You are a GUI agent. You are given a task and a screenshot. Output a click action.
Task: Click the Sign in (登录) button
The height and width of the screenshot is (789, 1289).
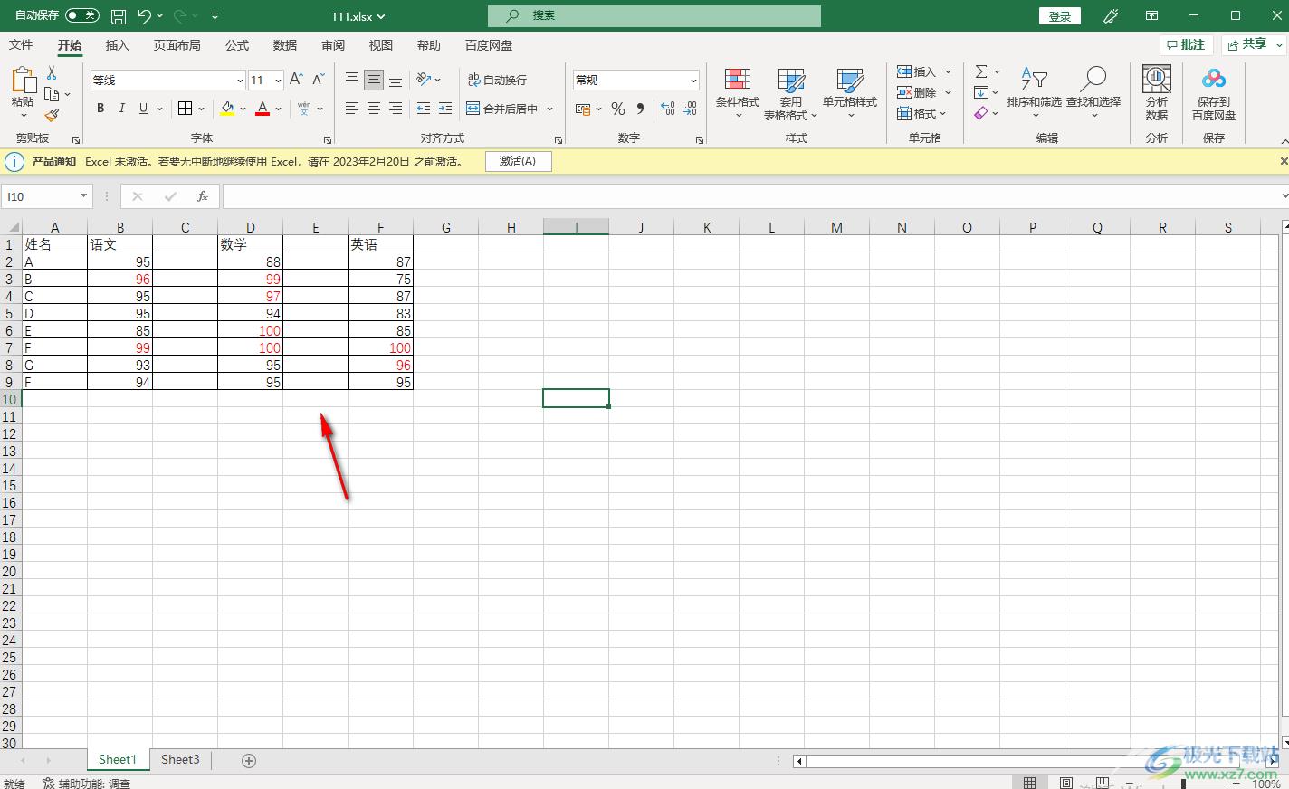tap(1059, 16)
